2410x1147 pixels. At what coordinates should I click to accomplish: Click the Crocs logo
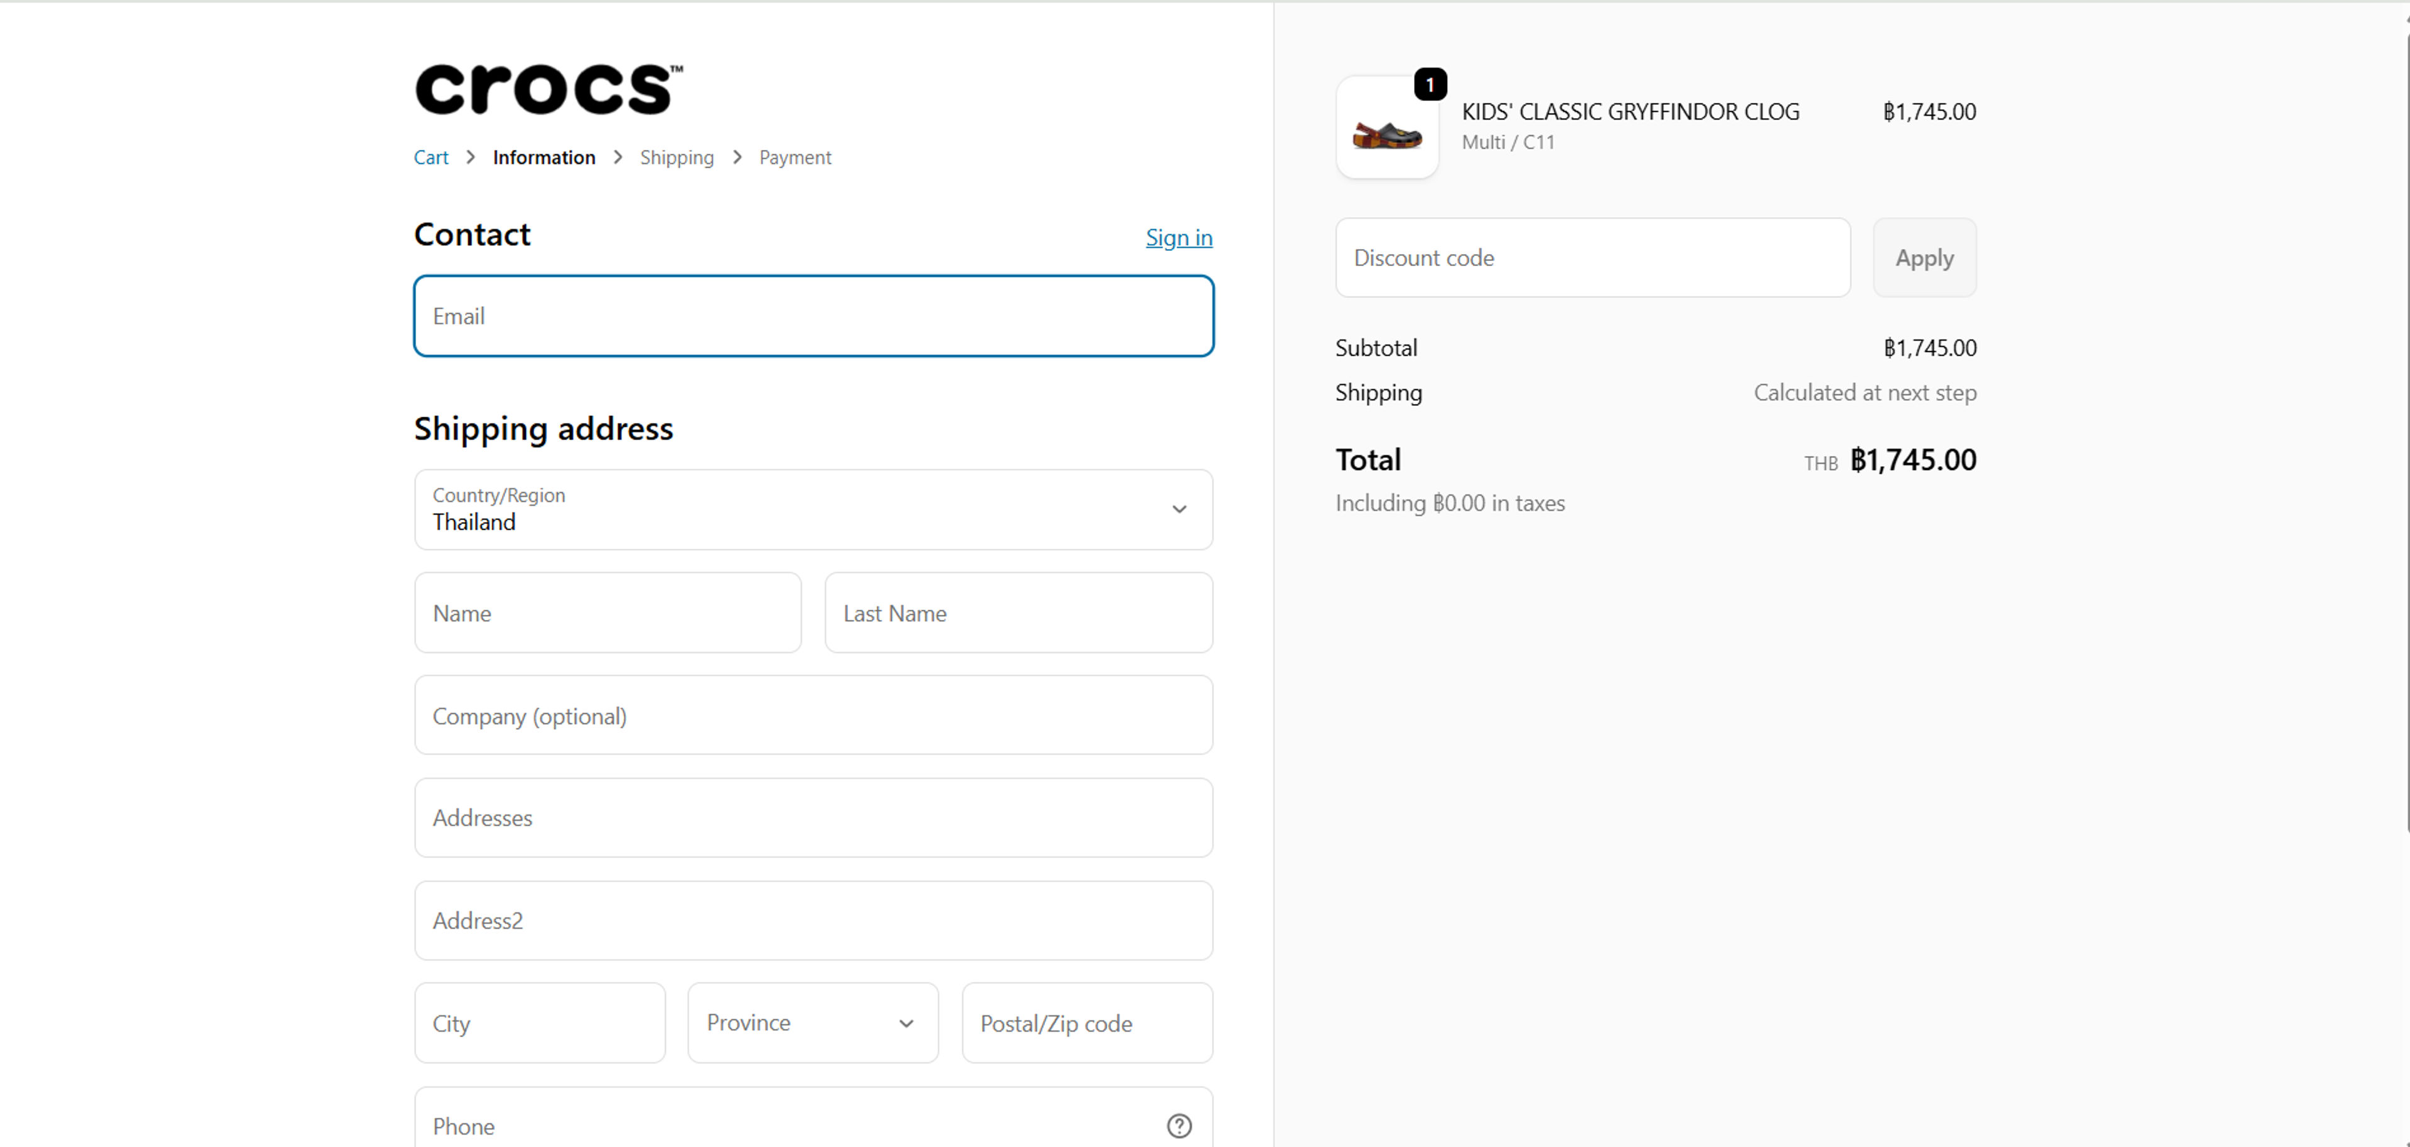tap(549, 90)
